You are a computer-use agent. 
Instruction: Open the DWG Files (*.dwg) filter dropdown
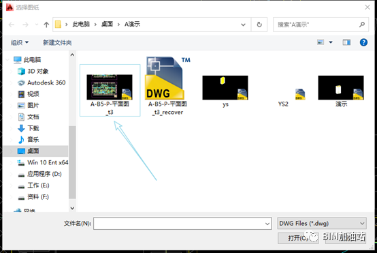point(322,224)
